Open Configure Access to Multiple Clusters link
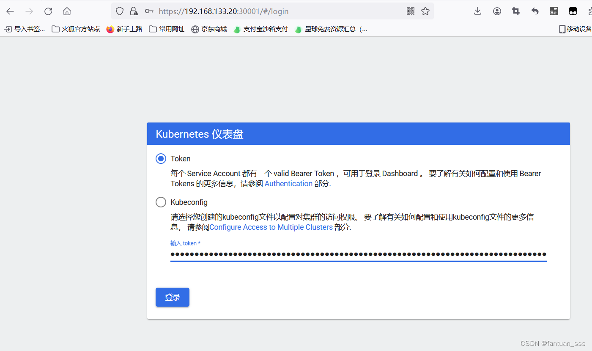 pos(271,227)
